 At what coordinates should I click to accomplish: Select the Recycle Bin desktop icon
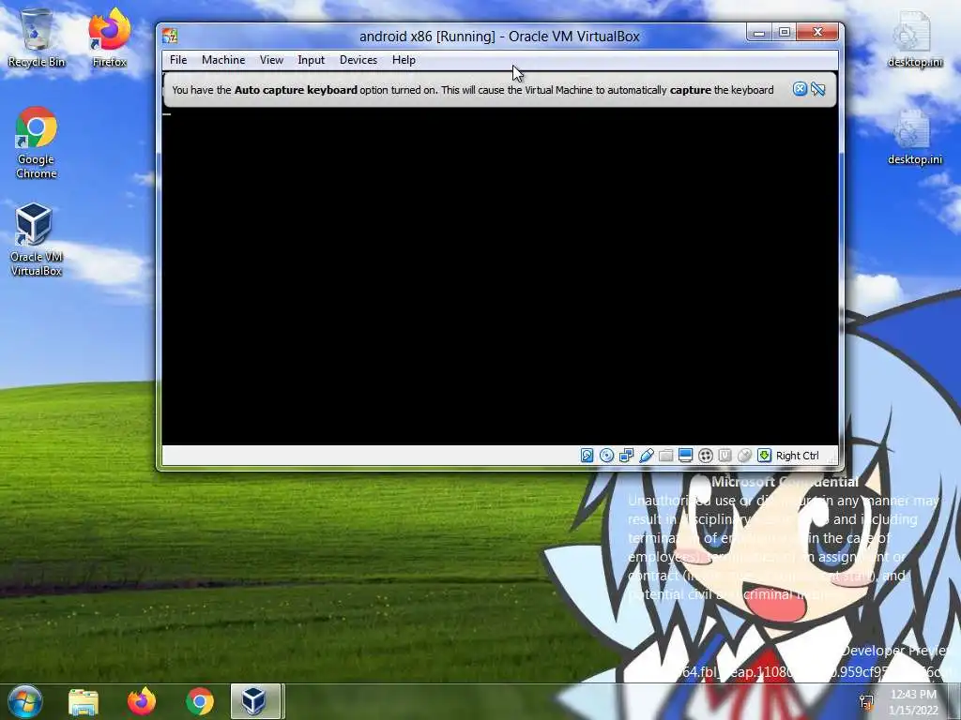pos(37,37)
